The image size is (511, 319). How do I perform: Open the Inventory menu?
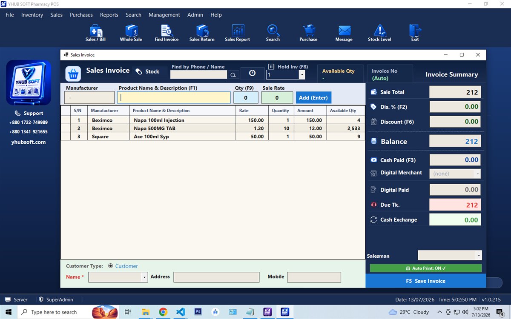(x=32, y=15)
